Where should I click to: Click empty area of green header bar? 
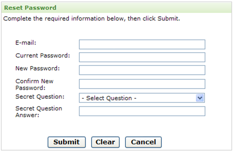click(x=148, y=8)
